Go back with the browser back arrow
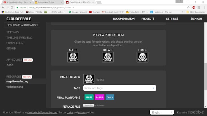 coord(3,8)
